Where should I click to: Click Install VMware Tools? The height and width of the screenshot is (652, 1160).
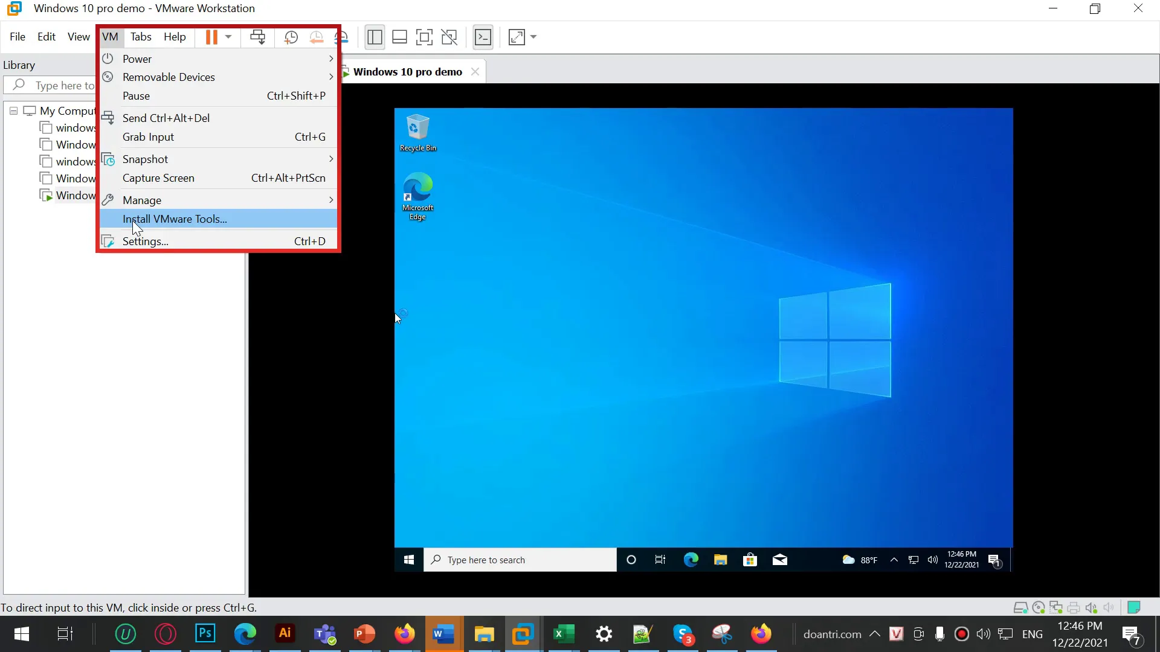[x=173, y=219]
